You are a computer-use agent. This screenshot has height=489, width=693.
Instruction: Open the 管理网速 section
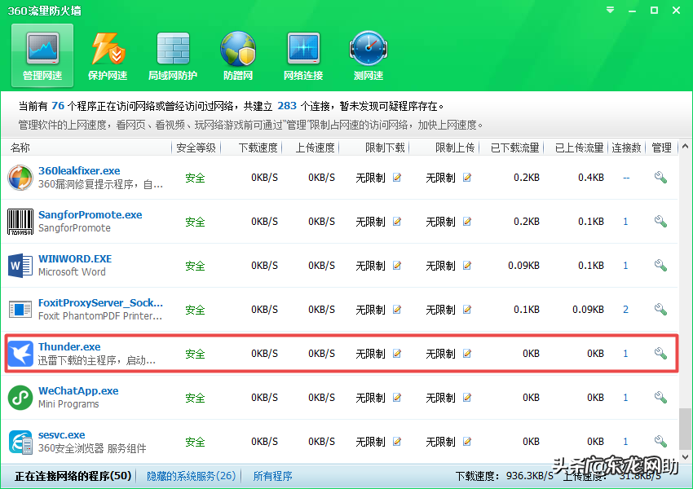coord(42,55)
